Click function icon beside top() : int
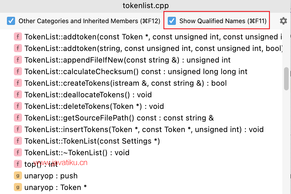 coord(18,164)
